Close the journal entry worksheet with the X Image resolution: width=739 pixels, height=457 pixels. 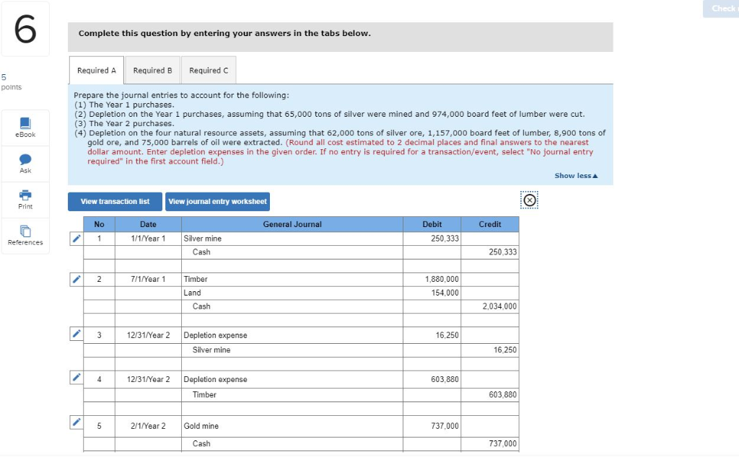(529, 200)
